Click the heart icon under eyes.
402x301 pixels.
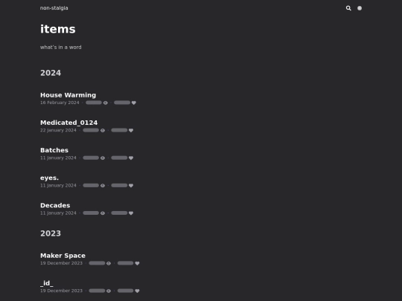(x=131, y=186)
